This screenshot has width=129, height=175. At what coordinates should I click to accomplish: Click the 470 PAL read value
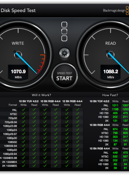point(126,153)
